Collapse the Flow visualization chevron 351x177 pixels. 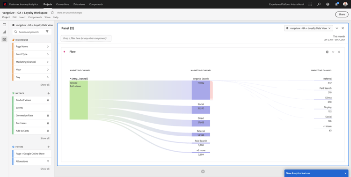tap(333, 52)
